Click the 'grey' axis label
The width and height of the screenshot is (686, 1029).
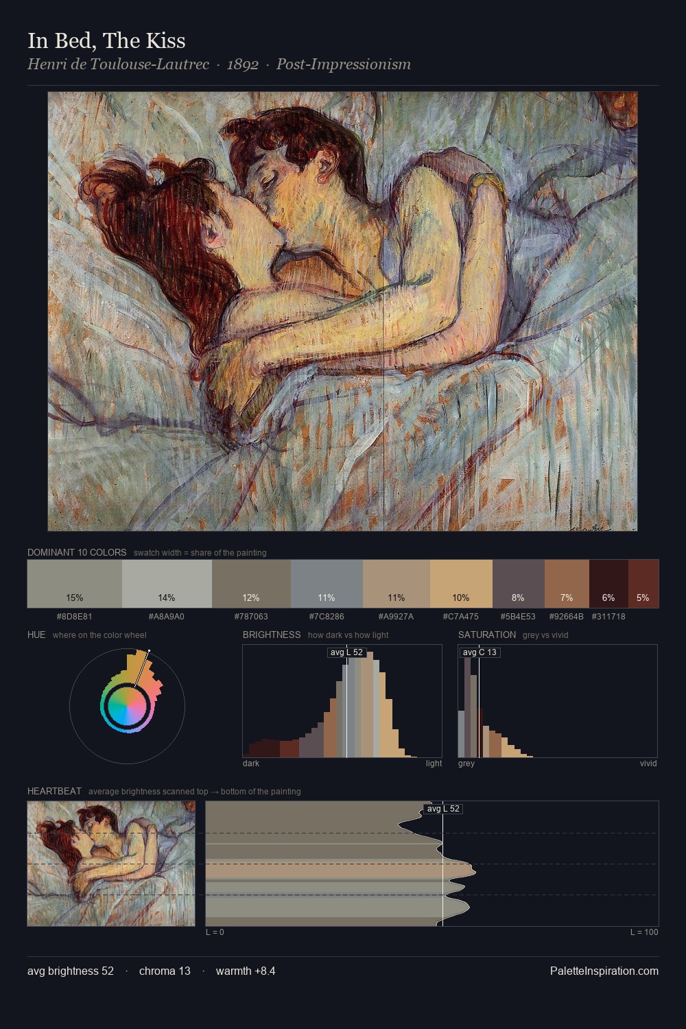(466, 764)
